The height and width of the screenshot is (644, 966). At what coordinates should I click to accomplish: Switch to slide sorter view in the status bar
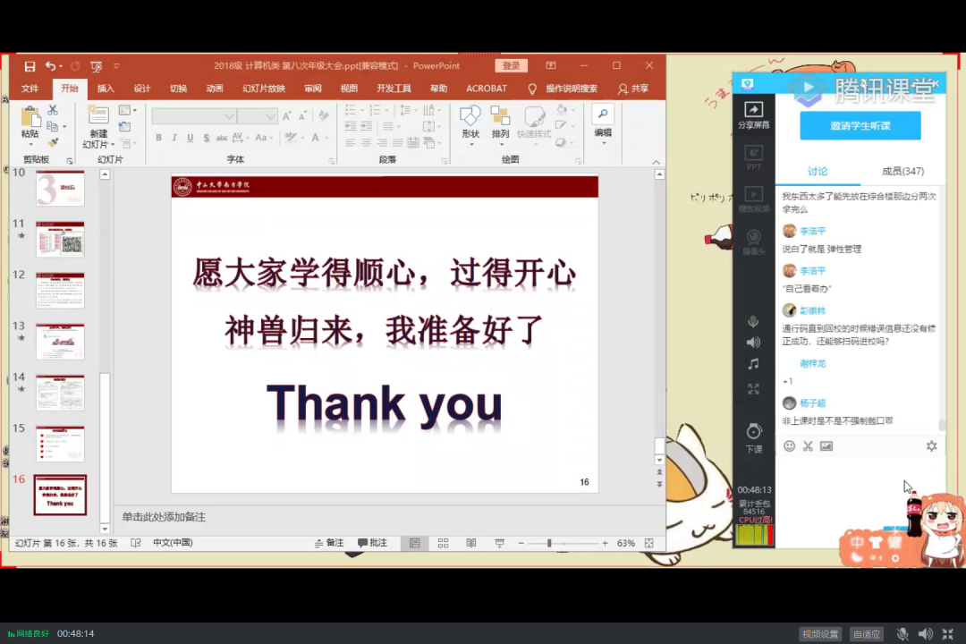click(443, 543)
